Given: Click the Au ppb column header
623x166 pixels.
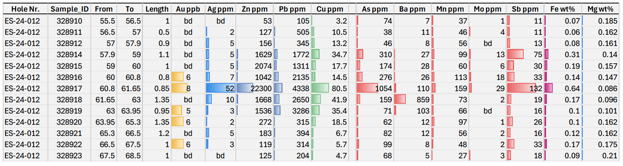Looking at the screenshot, I should pyautogui.click(x=188, y=9).
